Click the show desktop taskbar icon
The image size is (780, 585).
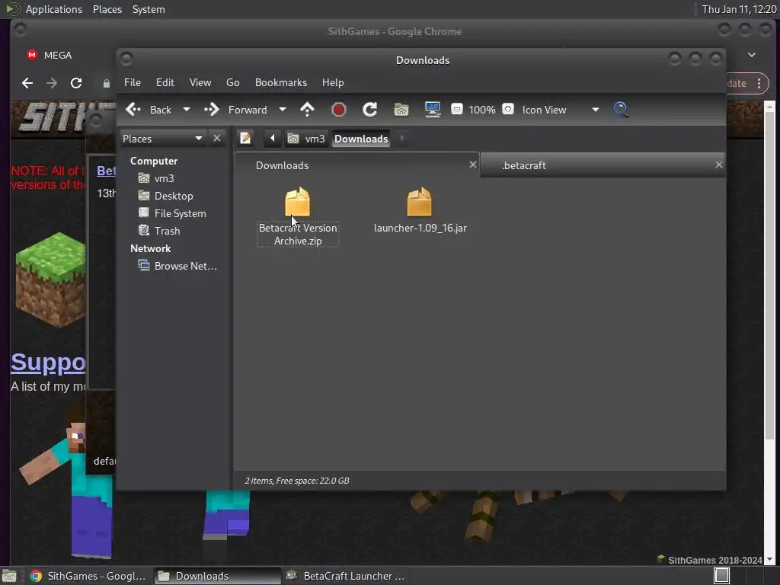point(9,576)
